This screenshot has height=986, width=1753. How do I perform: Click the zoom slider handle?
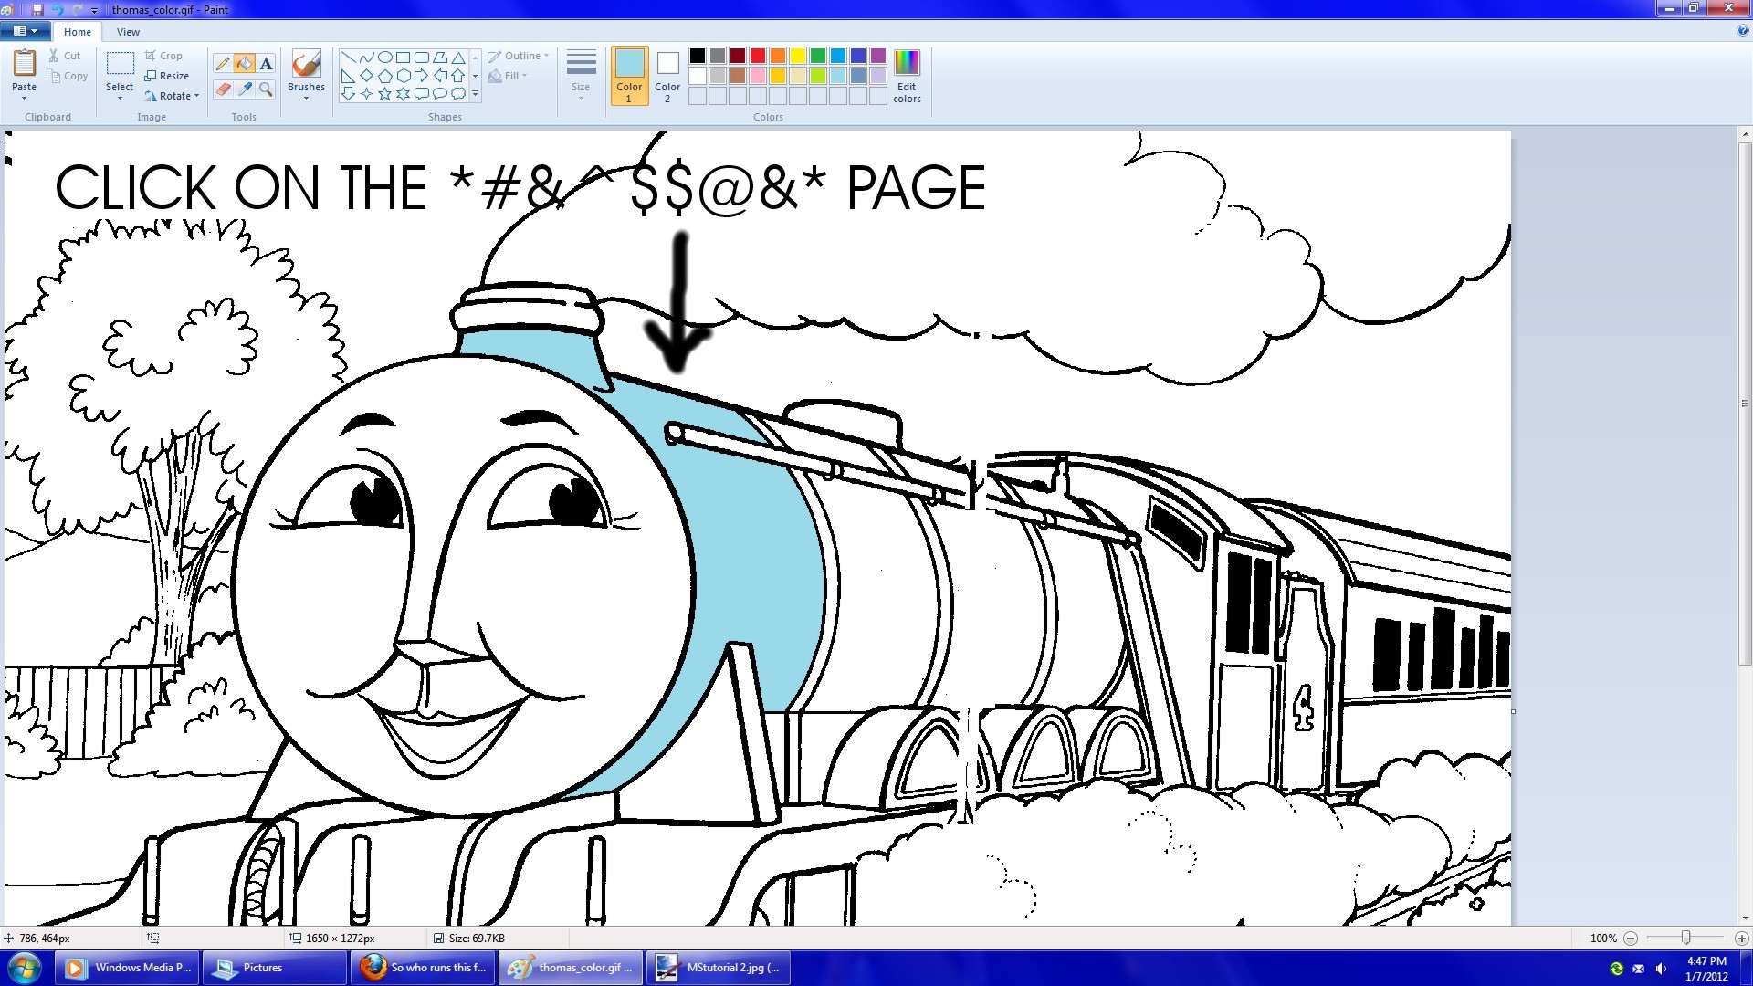click(1685, 938)
